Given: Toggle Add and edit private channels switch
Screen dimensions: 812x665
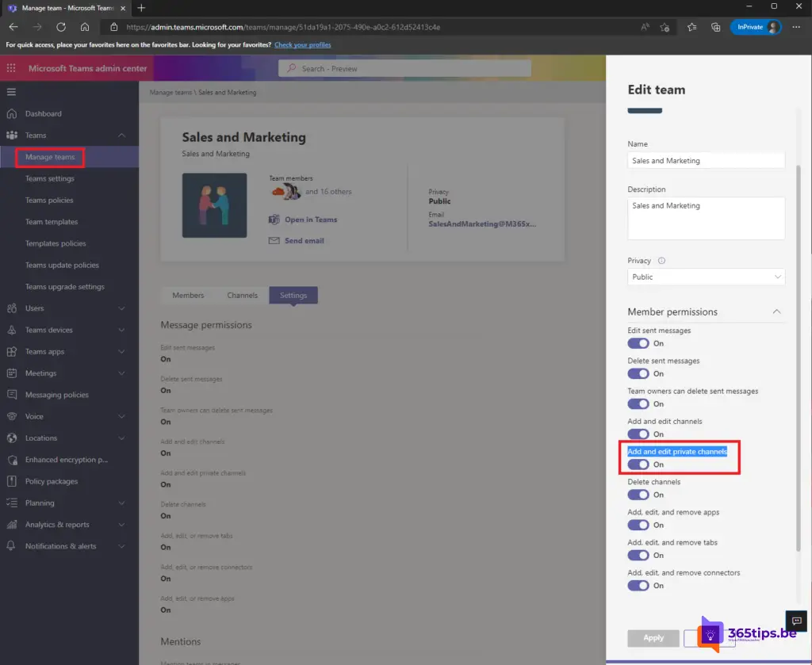Looking at the screenshot, I should point(638,464).
